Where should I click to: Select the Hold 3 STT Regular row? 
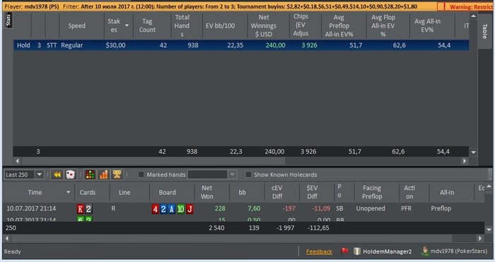tap(241, 45)
